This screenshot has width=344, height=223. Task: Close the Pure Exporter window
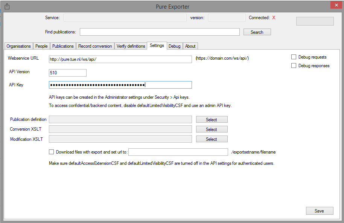pos(336,5)
